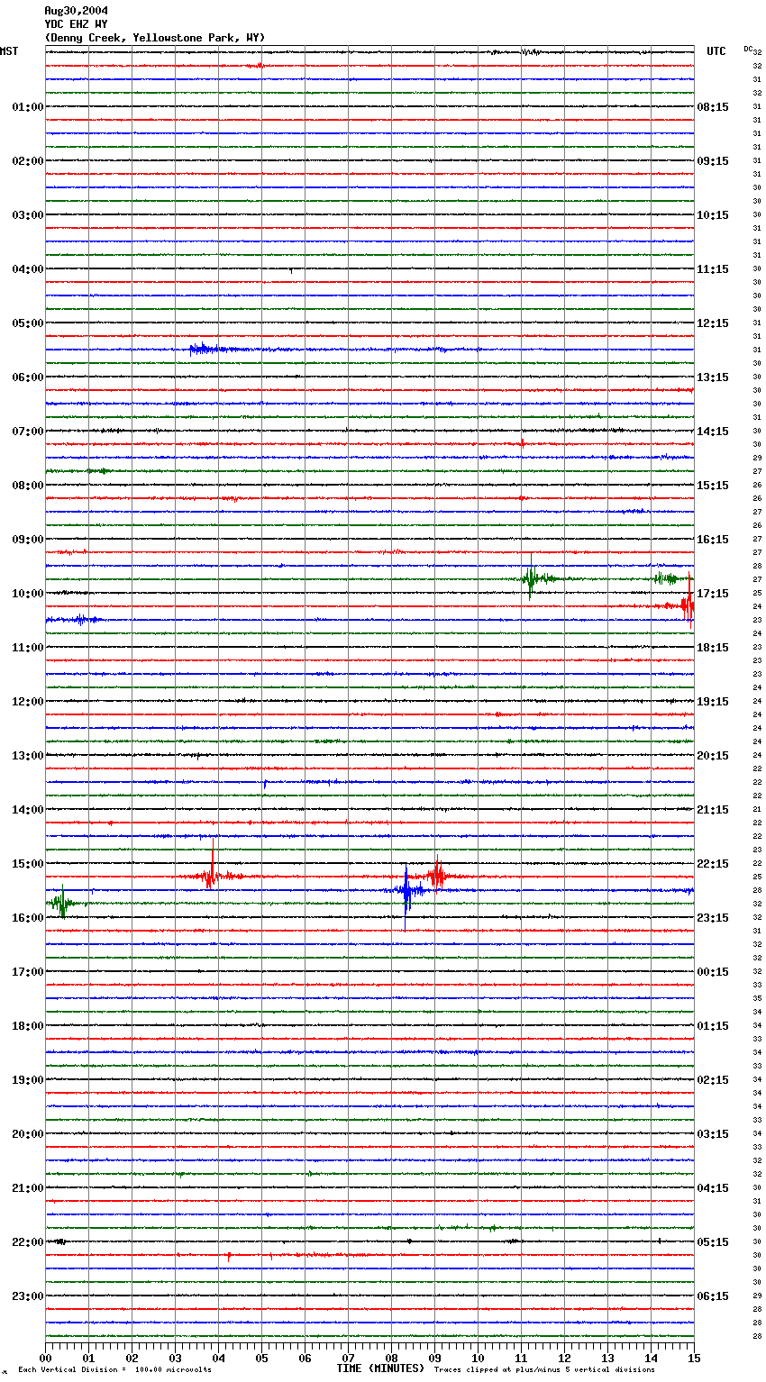Click the UTC timezone label
The width and height of the screenshot is (766, 1382).
716,51
